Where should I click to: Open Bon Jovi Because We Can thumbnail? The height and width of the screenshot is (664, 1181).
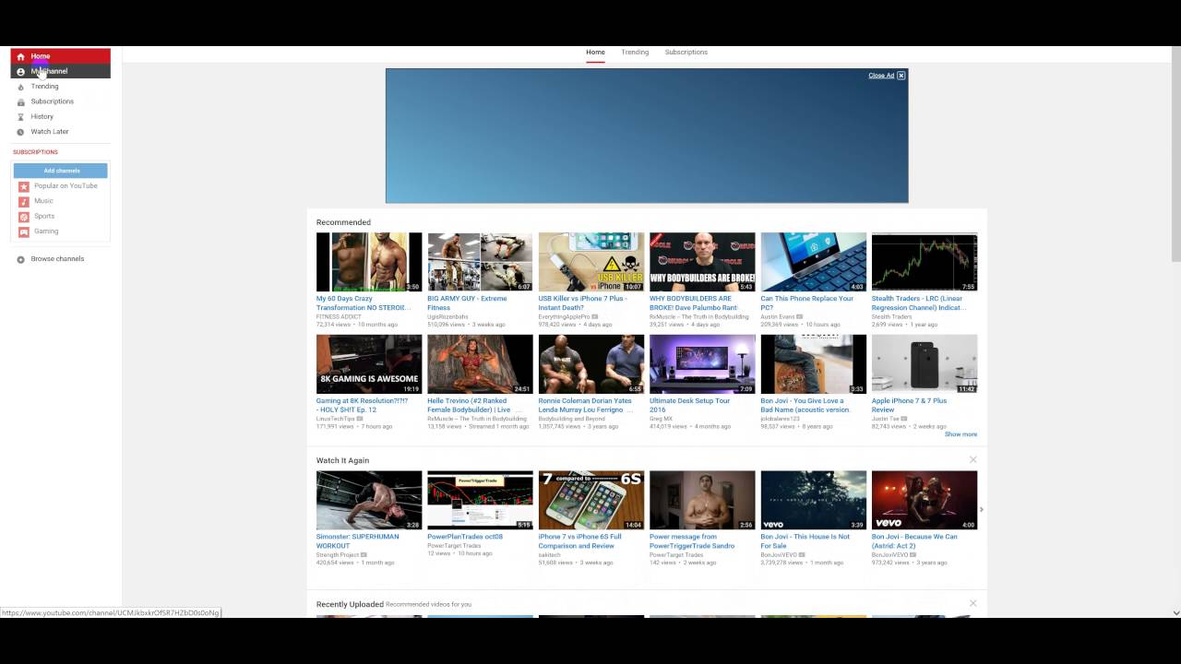925,501
